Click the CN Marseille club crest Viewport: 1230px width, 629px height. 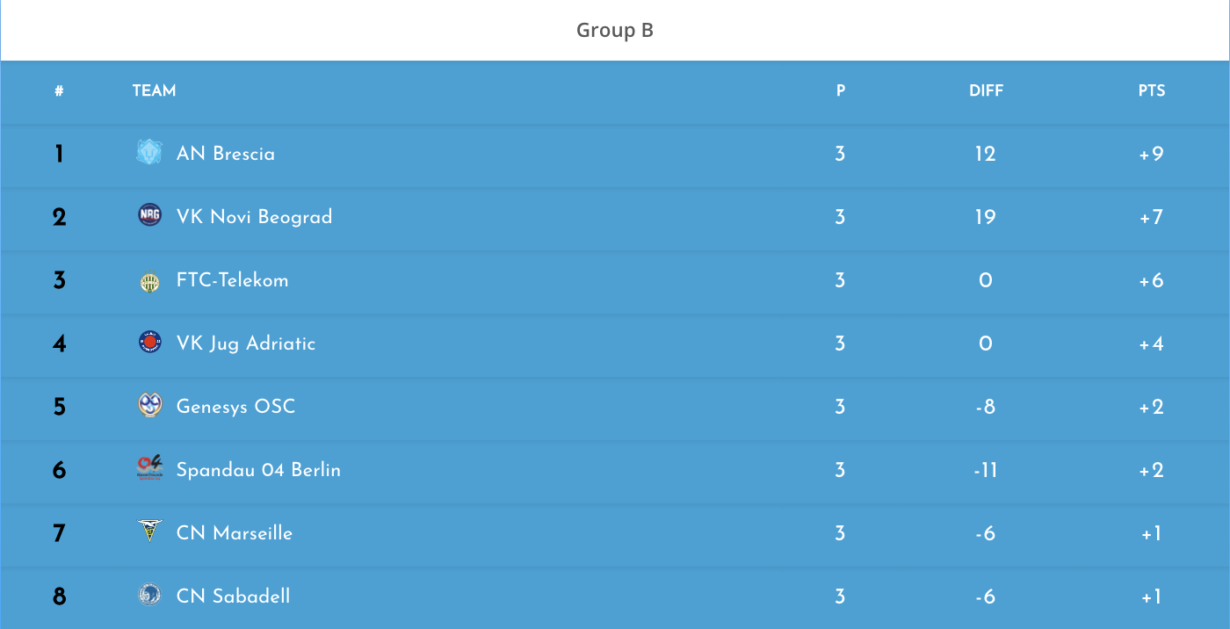click(149, 531)
